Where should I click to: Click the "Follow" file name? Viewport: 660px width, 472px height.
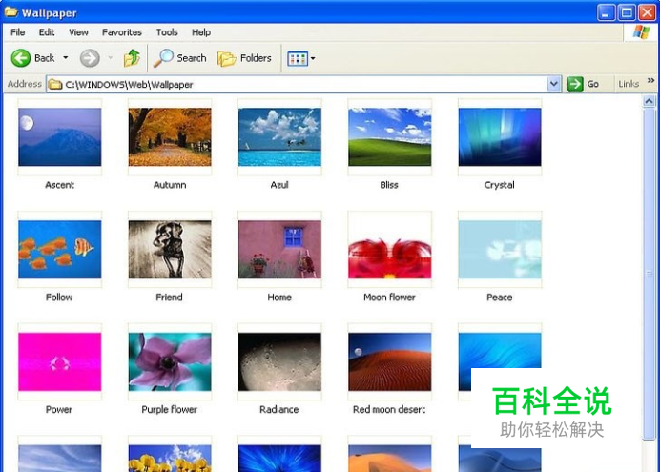pyautogui.click(x=59, y=297)
